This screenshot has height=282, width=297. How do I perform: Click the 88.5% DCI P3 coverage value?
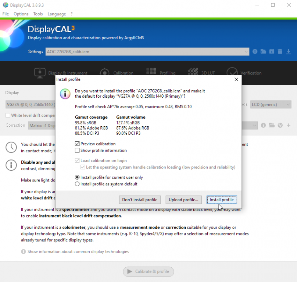[87, 133]
